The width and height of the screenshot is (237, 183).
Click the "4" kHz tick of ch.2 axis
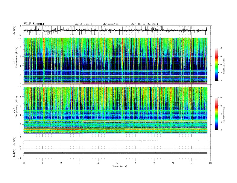click(21, 115)
